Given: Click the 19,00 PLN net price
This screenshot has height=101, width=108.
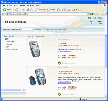Looking at the screenshot, I should coord(72,56).
